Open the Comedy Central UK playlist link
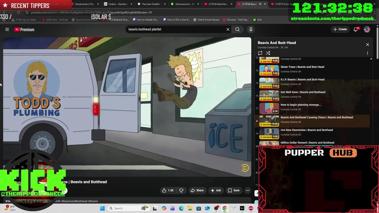Screen dimensions: 379x213 click(x=268, y=48)
